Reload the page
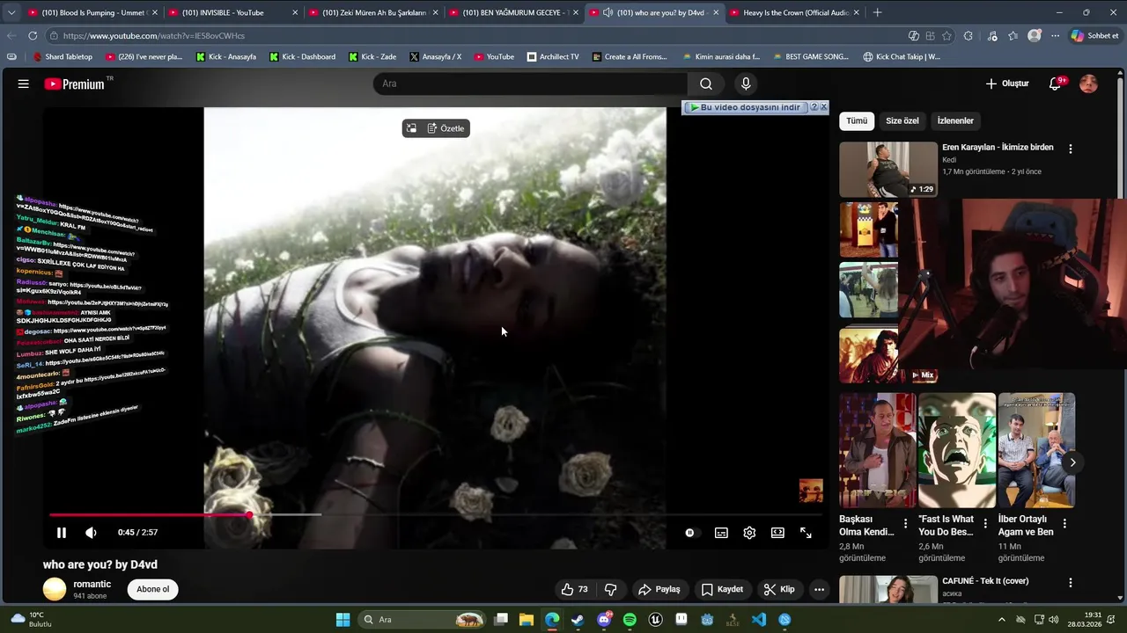Screen dimensions: 1127x633 tap(33, 35)
